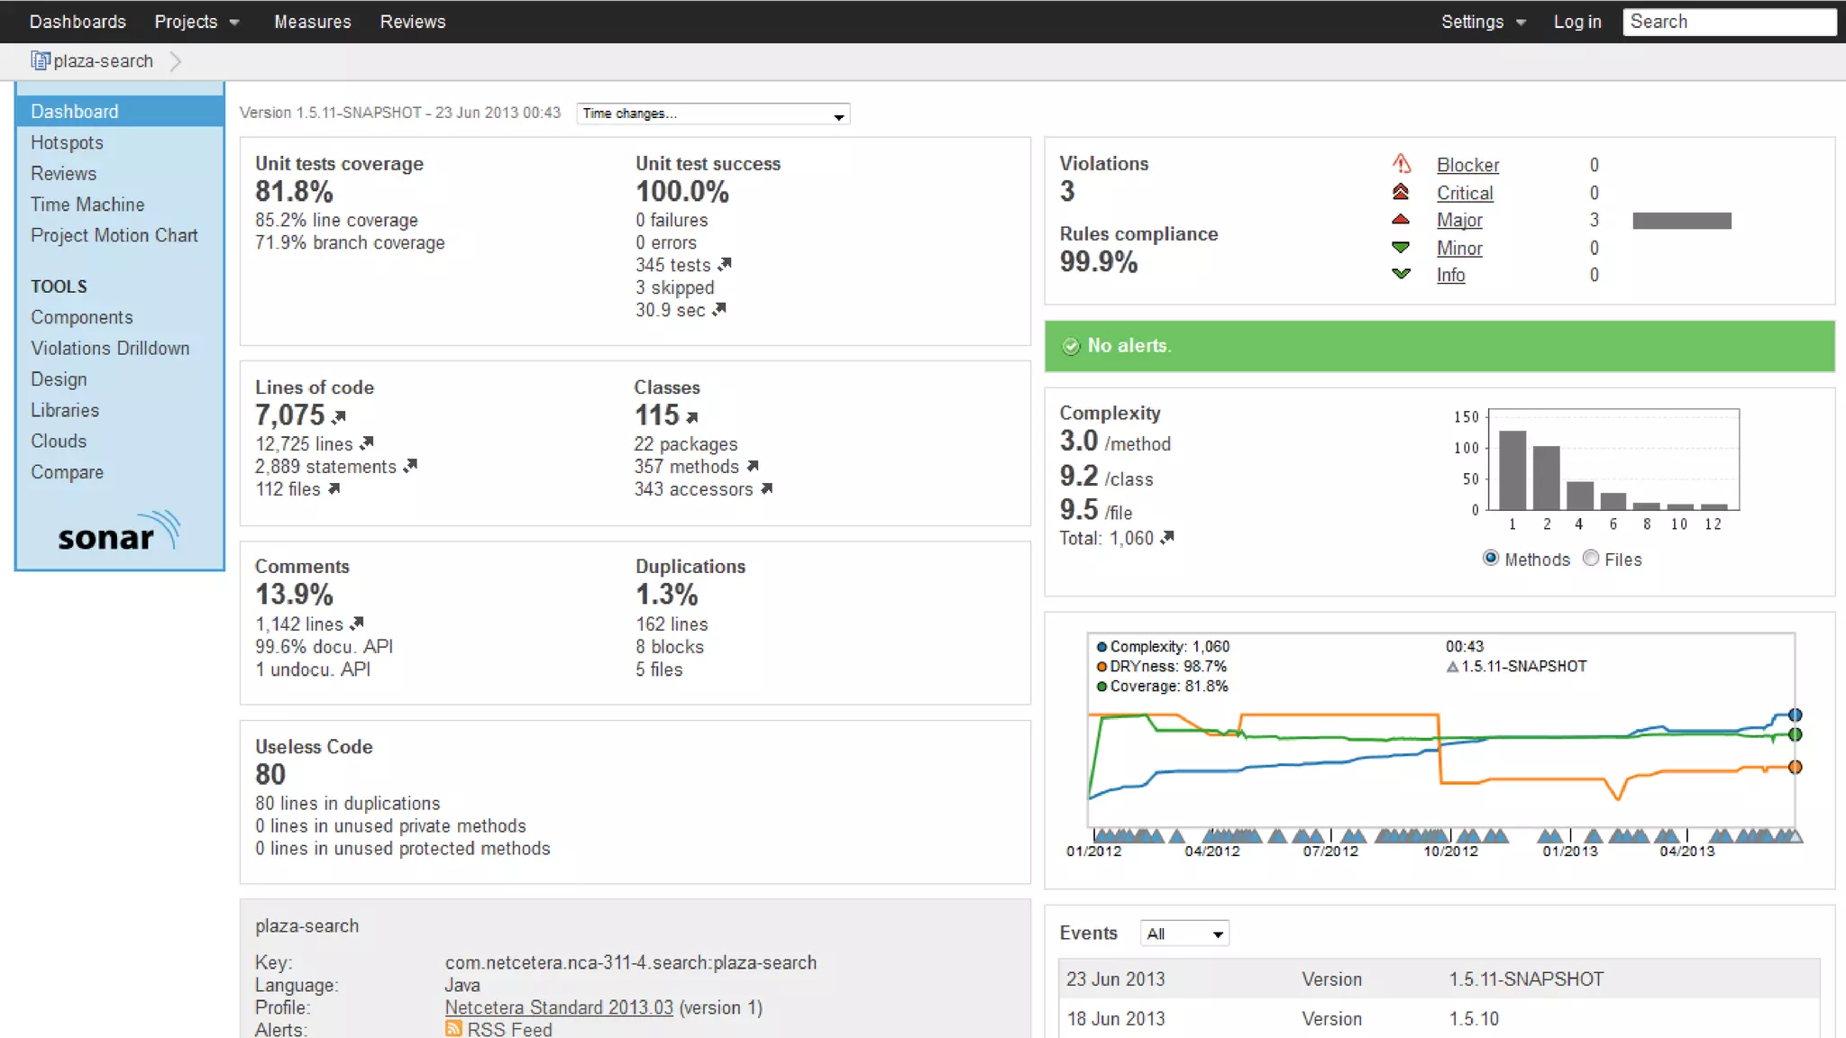The width and height of the screenshot is (1846, 1038).
Task: Click the RSS Feed orange icon
Action: (453, 1028)
